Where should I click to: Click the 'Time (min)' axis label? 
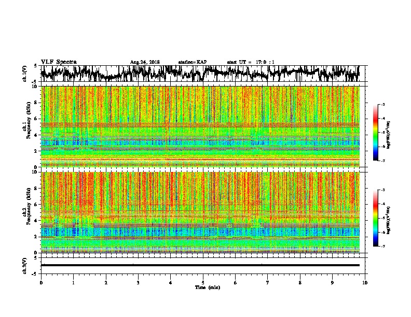[208, 287]
